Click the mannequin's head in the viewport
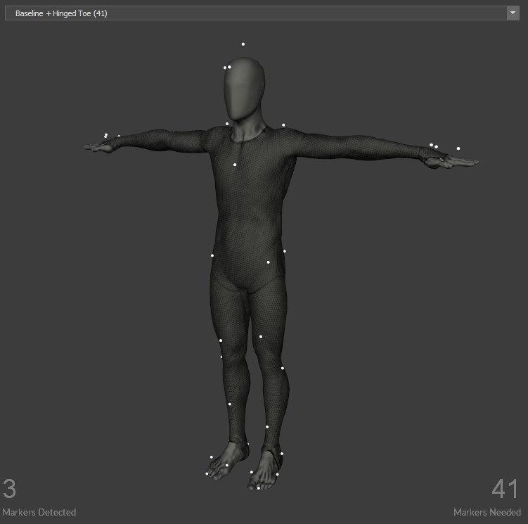528x524 pixels. pyautogui.click(x=245, y=88)
